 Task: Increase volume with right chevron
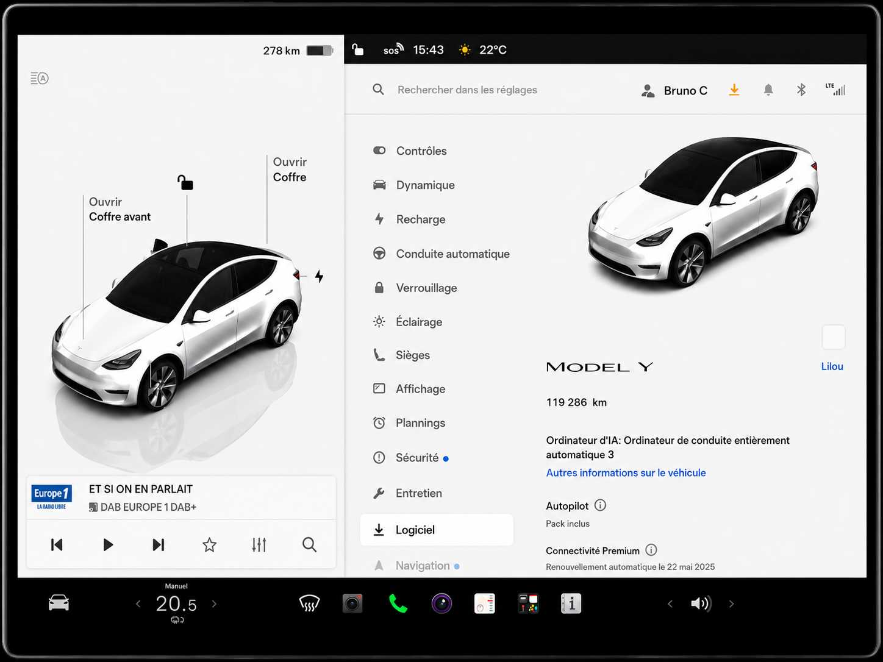pyautogui.click(x=732, y=603)
